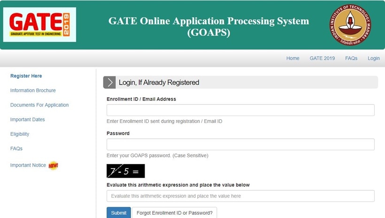Click the 'Evaluate this arithmetic expression' label above the field
The image size is (385, 218).
(178, 185)
